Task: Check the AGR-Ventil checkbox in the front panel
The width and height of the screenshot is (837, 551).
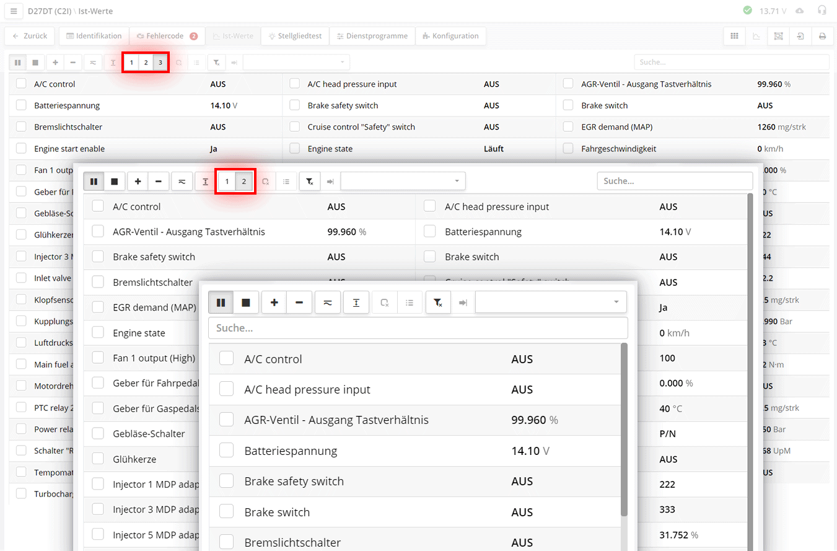Action: coord(227,420)
